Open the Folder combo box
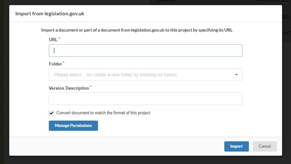Screen dimensions: 291x164 [145, 75]
